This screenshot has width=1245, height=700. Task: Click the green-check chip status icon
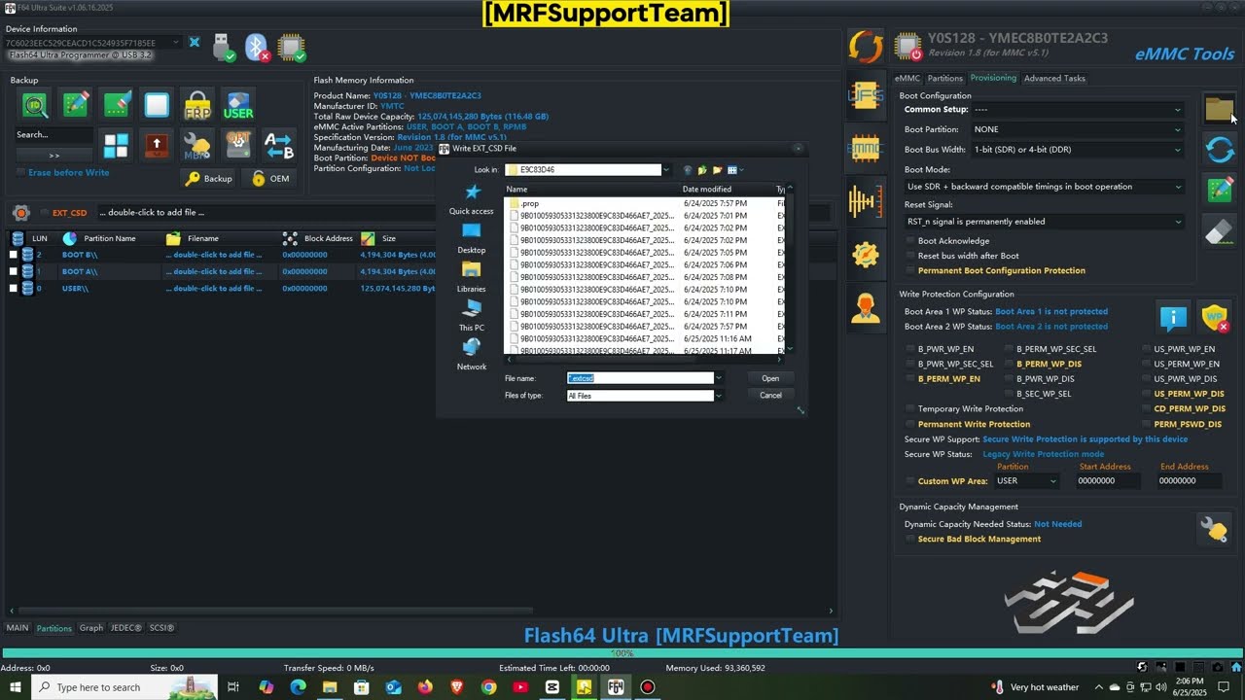tap(291, 47)
